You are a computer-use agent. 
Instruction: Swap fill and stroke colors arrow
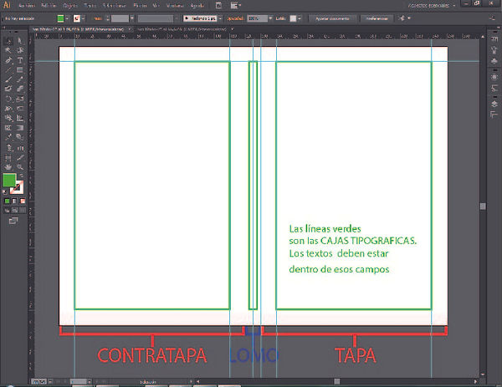[x=22, y=176]
